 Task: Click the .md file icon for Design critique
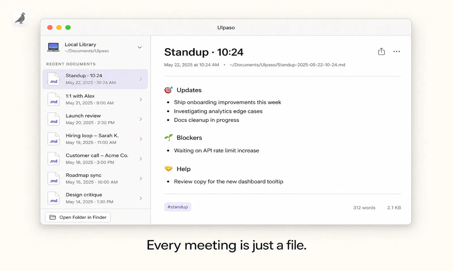click(54, 198)
